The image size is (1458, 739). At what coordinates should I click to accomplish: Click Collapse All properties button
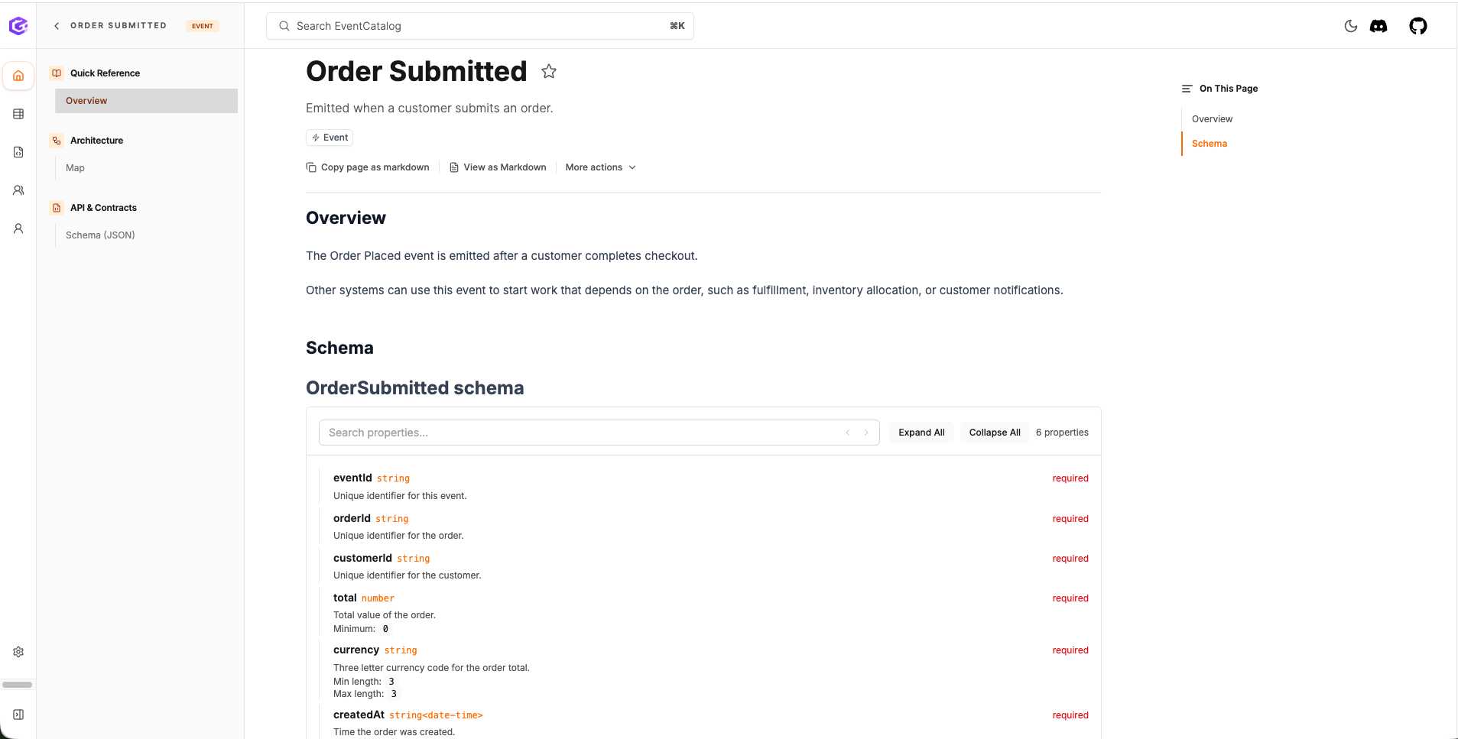[x=995, y=433]
